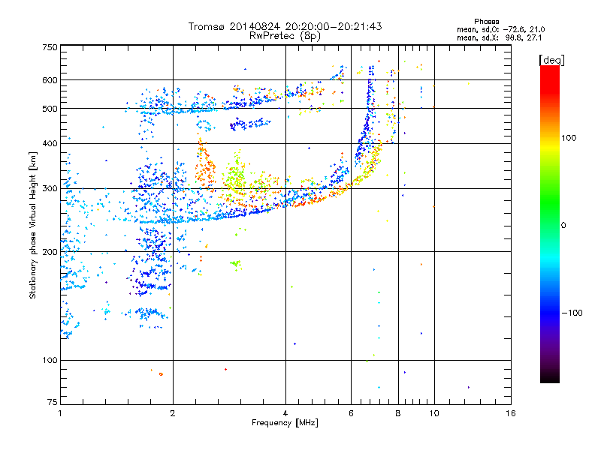Click the '[deg]' colorbar unit label
Viewport: 601px width, 450px height.
[x=551, y=60]
